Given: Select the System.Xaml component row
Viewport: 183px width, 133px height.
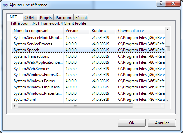Looking at the screenshot, I should tap(88, 100).
